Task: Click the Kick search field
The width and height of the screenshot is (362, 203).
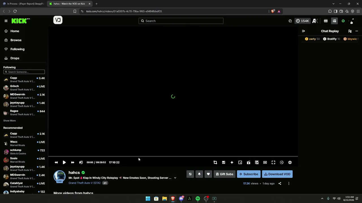Action: click(181, 21)
